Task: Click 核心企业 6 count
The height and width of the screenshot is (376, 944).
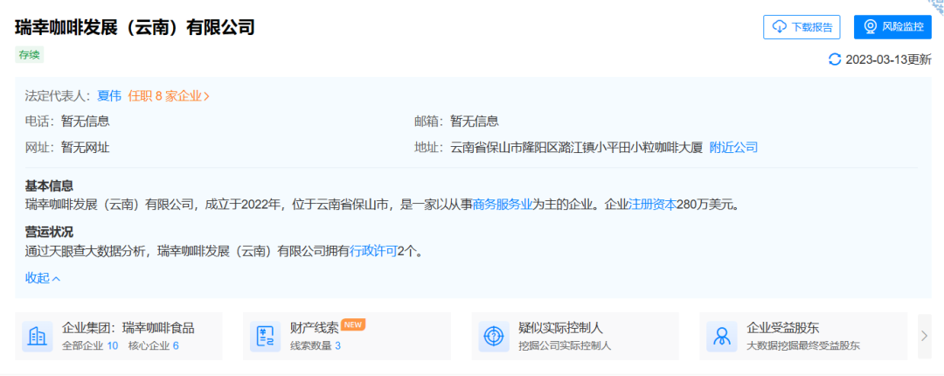Action: (154, 346)
